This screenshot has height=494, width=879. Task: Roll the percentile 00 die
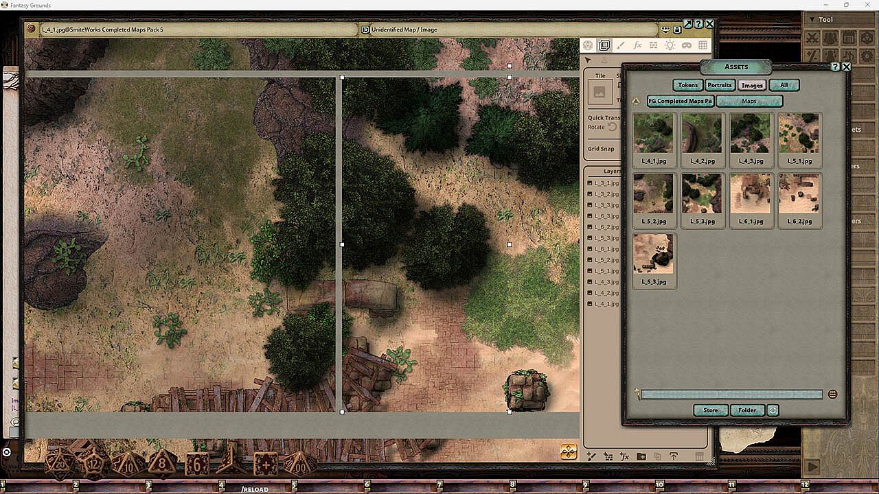point(300,464)
